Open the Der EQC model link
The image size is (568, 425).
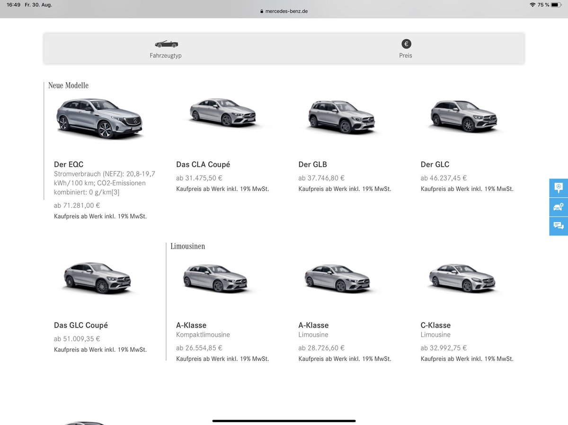(x=69, y=165)
